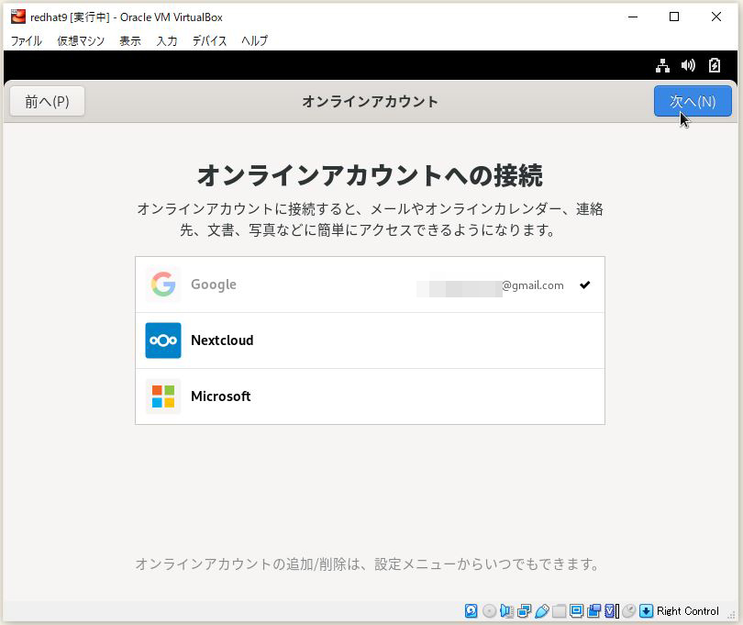This screenshot has height=625, width=743.
Task: Click the GNOME volume speaker icon
Action: point(688,65)
